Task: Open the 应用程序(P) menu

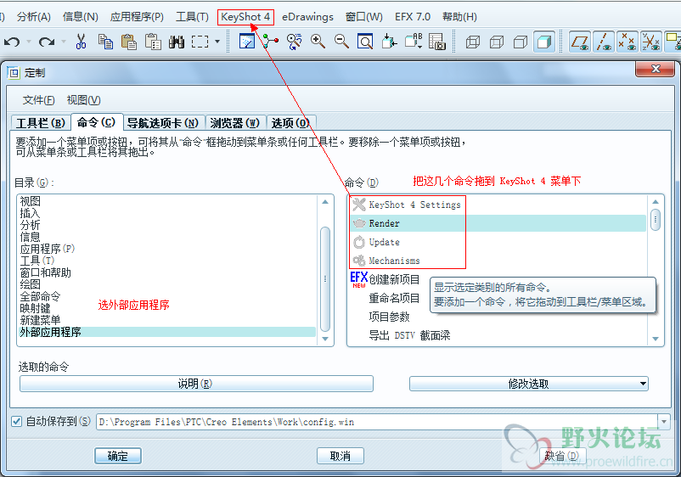Action: click(x=137, y=17)
